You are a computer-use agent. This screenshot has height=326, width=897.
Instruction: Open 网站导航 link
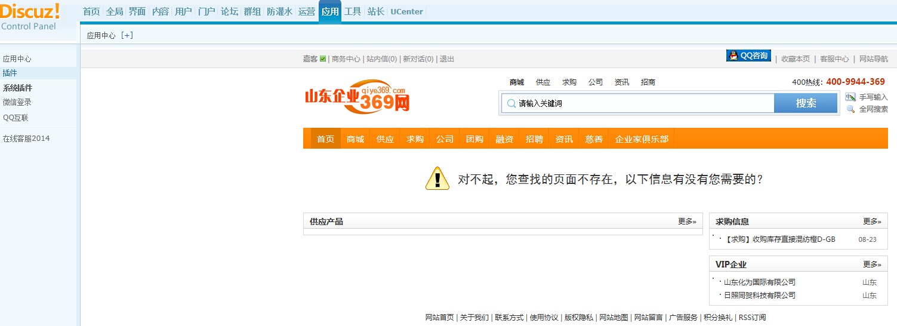pyautogui.click(x=874, y=59)
